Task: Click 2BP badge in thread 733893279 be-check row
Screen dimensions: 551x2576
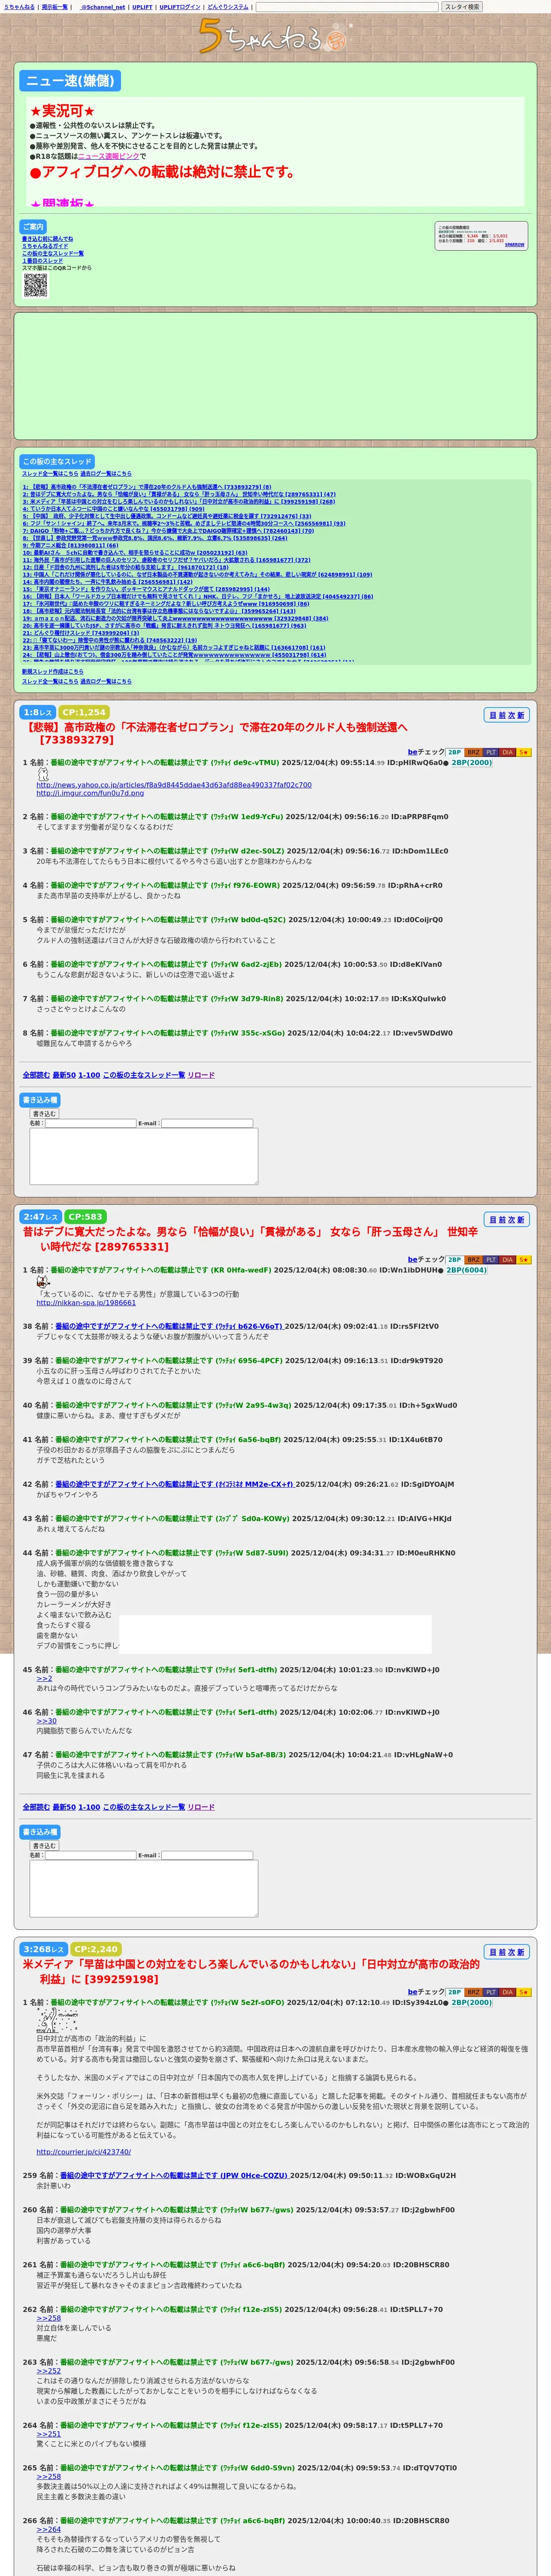Action: (x=454, y=752)
